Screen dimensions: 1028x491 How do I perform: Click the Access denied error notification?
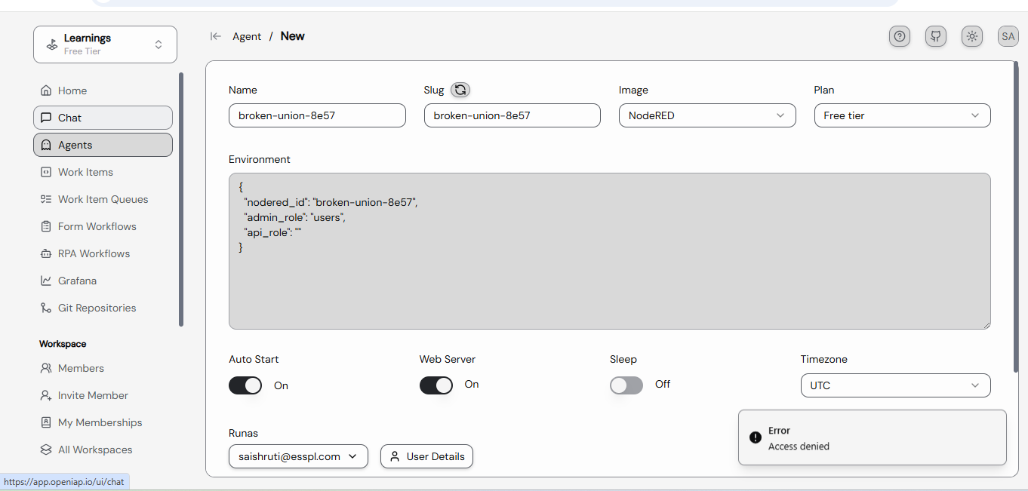coord(873,437)
